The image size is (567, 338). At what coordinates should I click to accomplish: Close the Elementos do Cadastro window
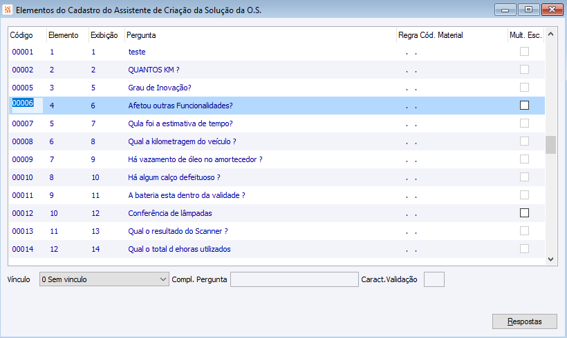[x=552, y=10]
